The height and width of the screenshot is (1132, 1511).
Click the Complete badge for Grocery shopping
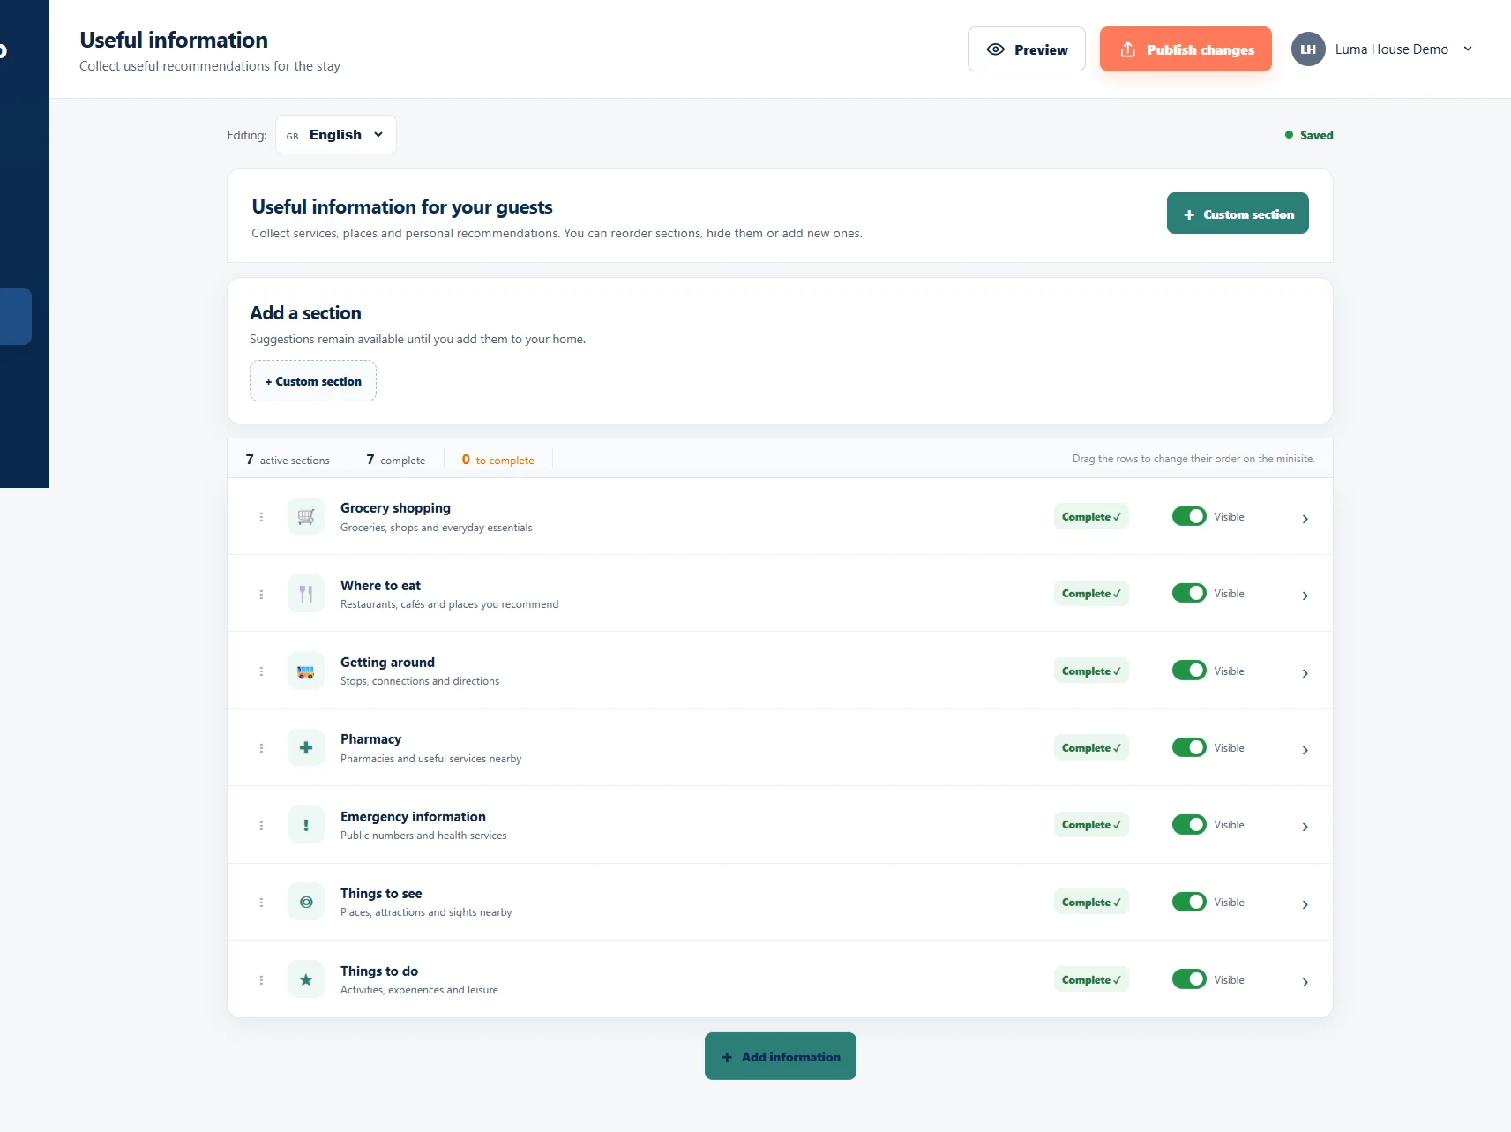[1091, 517]
